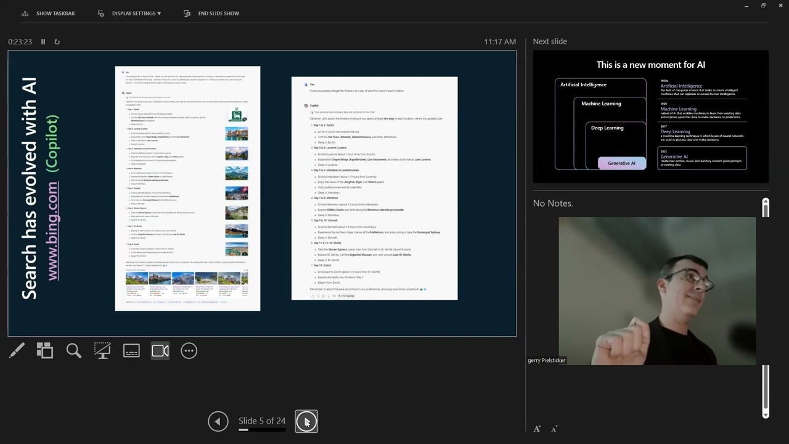Image resolution: width=789 pixels, height=444 pixels.
Task: Click the current slide preview
Action: click(x=262, y=194)
